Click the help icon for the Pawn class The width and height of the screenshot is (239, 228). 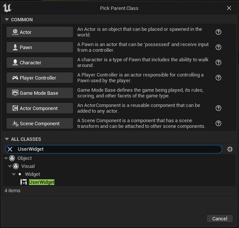pyautogui.click(x=218, y=48)
